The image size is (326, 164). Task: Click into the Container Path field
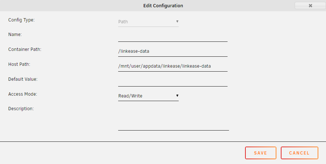pos(172,51)
